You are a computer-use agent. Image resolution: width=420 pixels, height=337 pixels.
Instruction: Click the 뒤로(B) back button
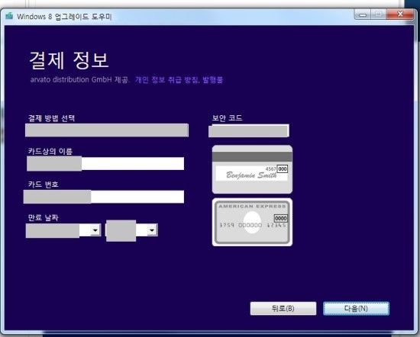click(x=283, y=308)
